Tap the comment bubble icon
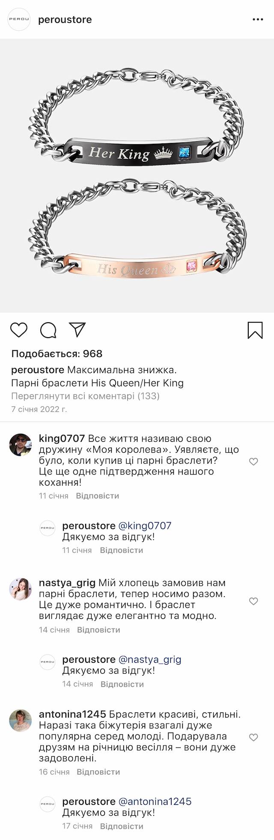Viewport: 274px width, 840px height. click(48, 330)
